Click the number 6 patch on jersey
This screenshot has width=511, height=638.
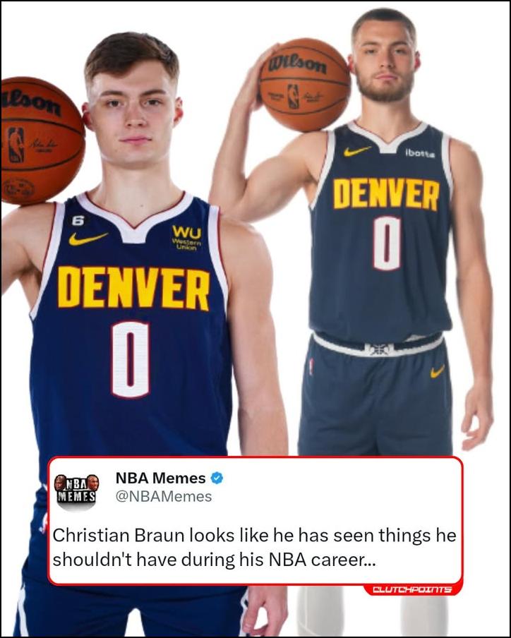point(78,220)
